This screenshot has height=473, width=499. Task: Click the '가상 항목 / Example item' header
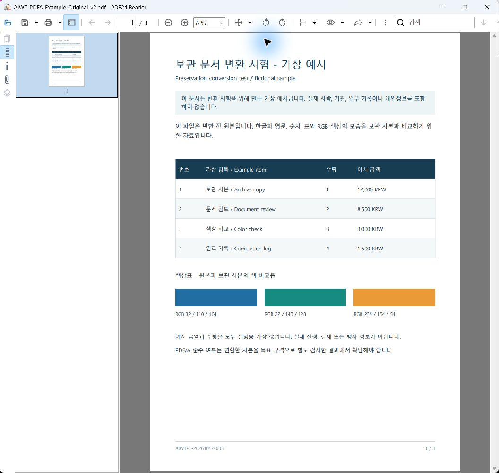click(x=236, y=169)
